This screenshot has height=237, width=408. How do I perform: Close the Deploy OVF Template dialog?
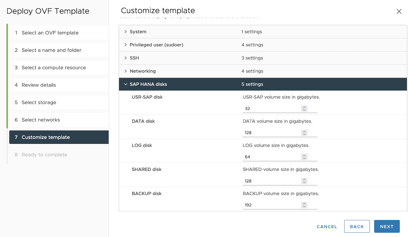coord(399,11)
